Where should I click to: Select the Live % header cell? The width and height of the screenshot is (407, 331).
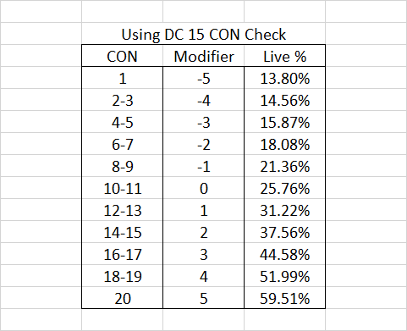click(284, 56)
